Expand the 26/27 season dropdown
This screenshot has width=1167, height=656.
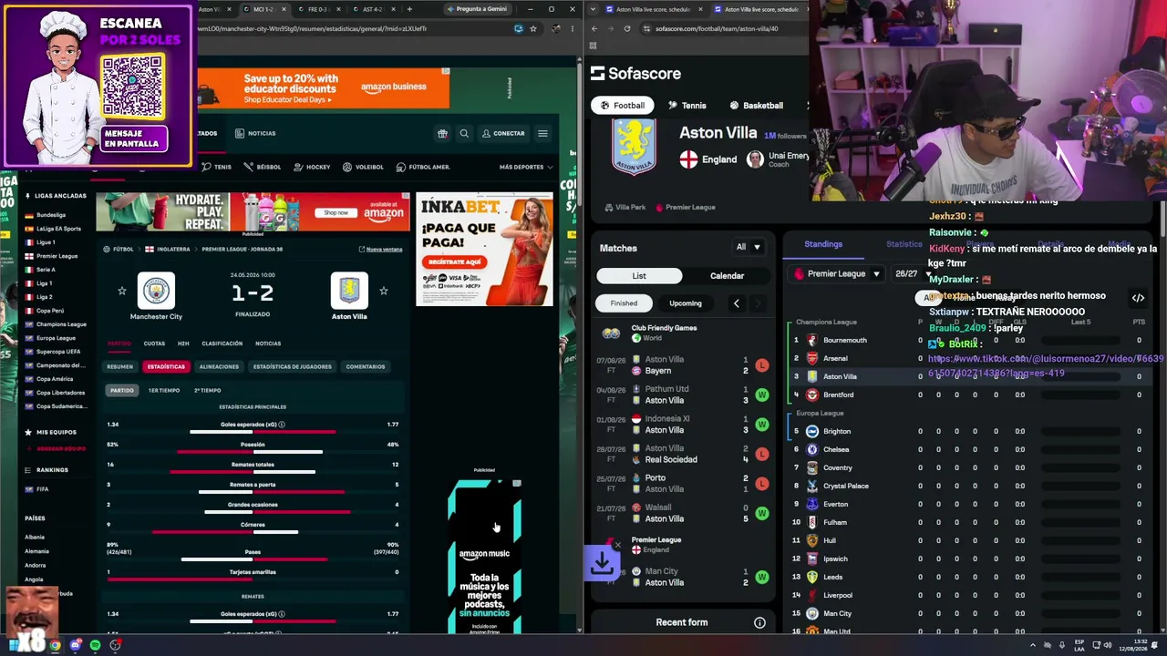pyautogui.click(x=912, y=274)
